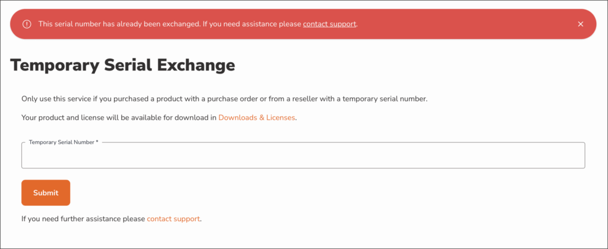Image resolution: width=608 pixels, height=249 pixels.
Task: Click the Temporary Serial Exchange heading
Action: point(123,65)
